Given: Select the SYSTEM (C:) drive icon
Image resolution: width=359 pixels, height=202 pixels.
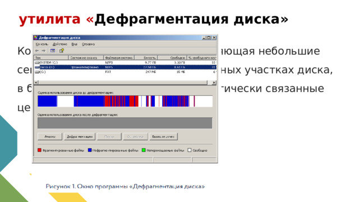Looking at the screenshot, I should click(37, 62).
